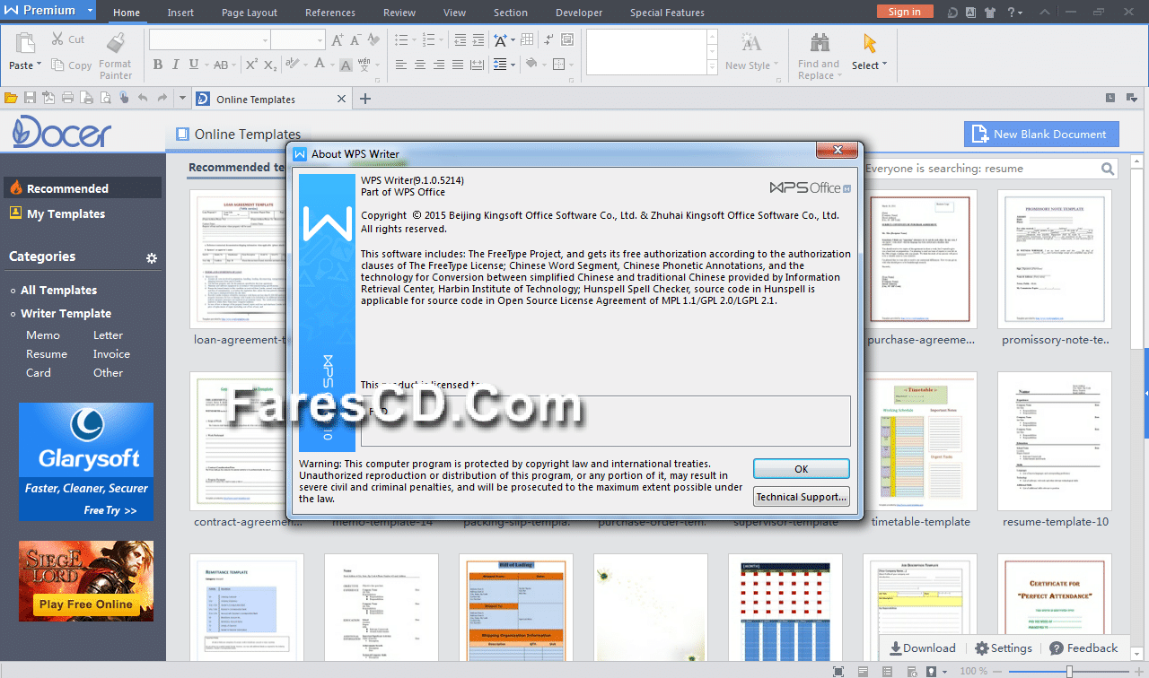Image resolution: width=1149 pixels, height=678 pixels.
Task: Open the font name combo box
Action: point(210,40)
